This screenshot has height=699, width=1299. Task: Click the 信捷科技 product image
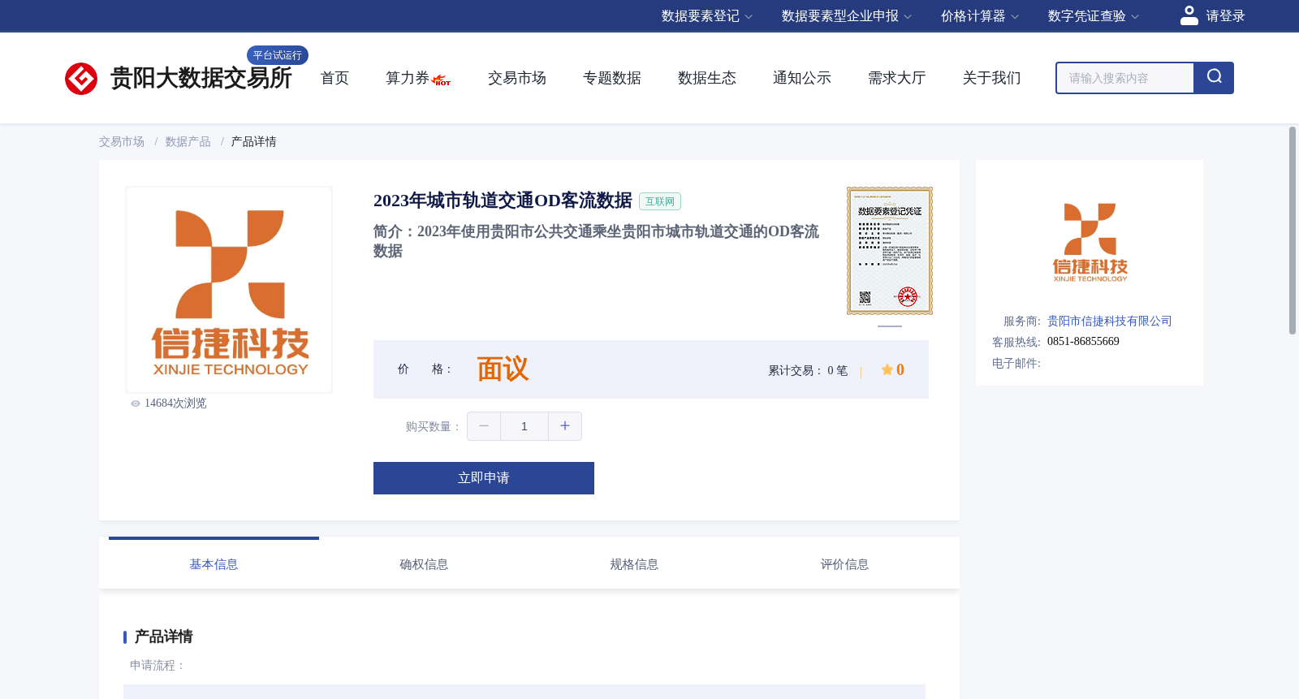tap(229, 290)
